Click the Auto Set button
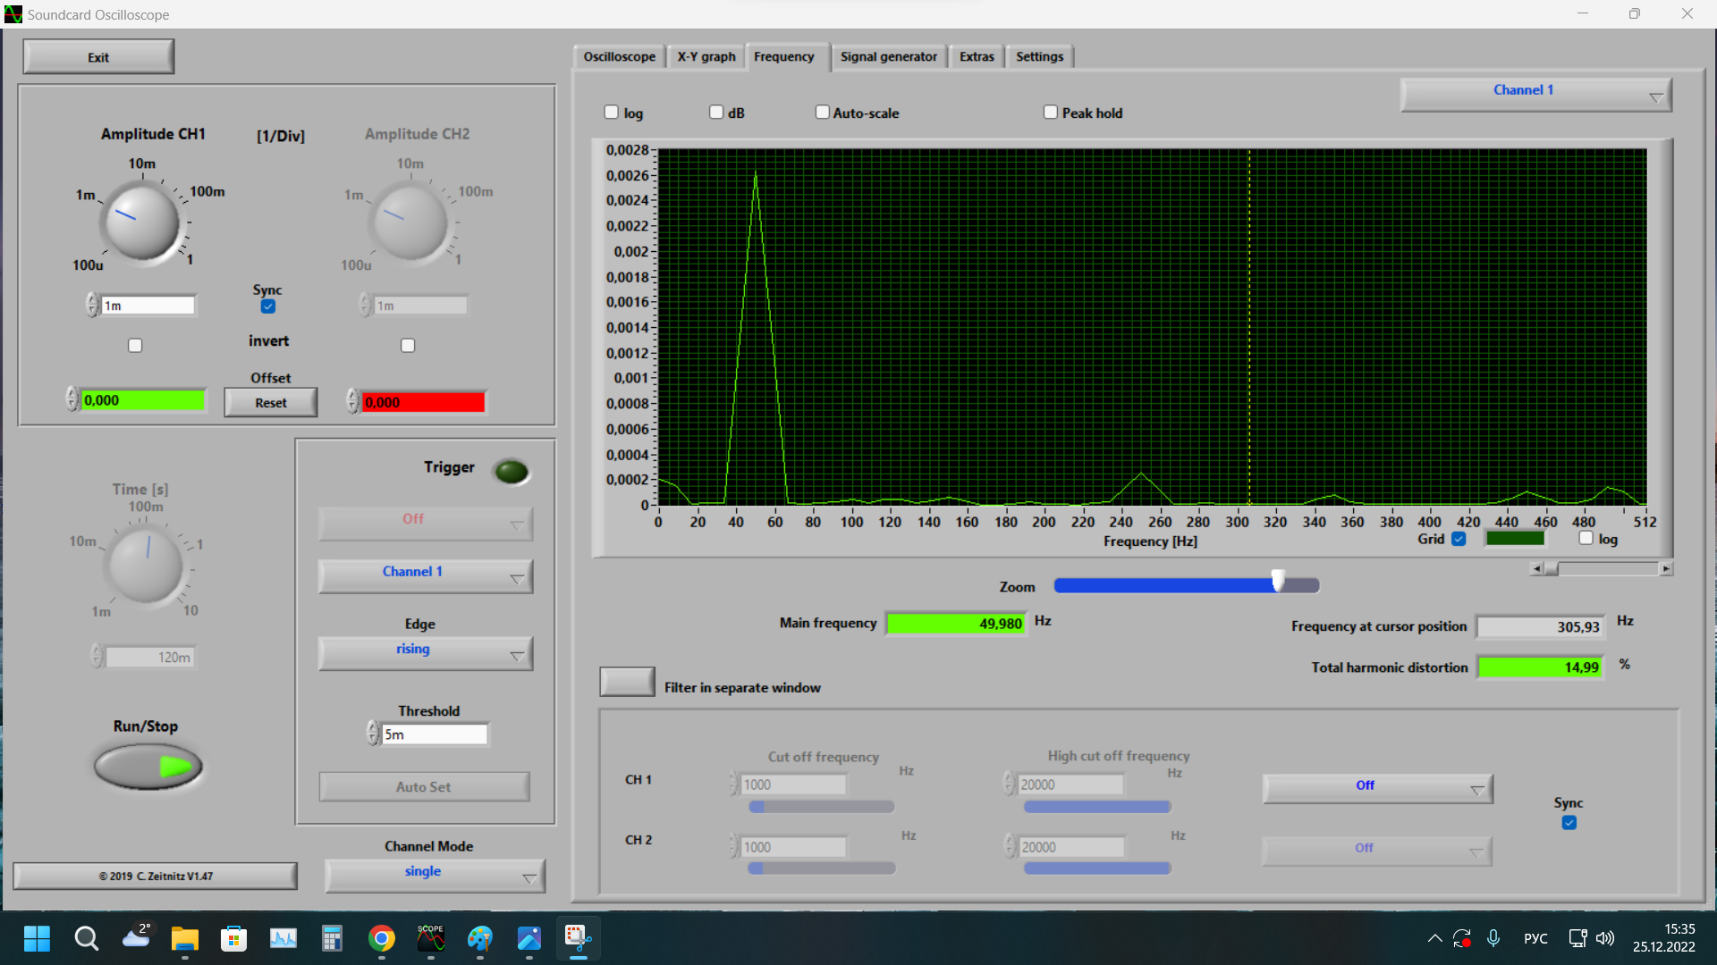 [x=424, y=786]
